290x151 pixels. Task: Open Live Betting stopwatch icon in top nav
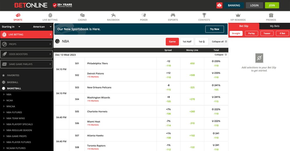point(50,15)
